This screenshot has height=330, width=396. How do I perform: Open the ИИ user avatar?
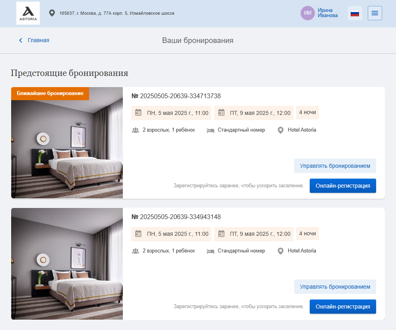click(307, 13)
